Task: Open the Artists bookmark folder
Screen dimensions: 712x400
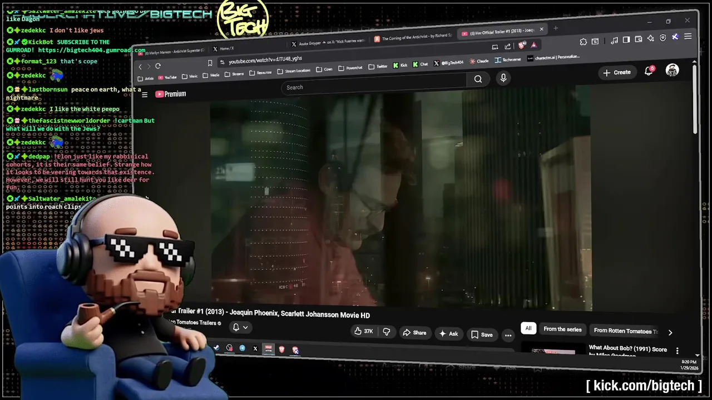Action: (x=146, y=78)
